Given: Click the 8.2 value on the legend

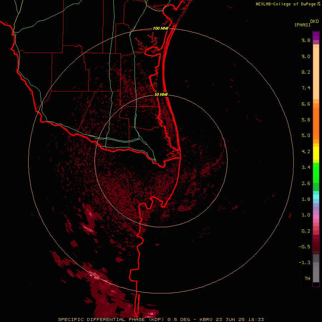Looking at the screenshot, I should tap(306, 72).
